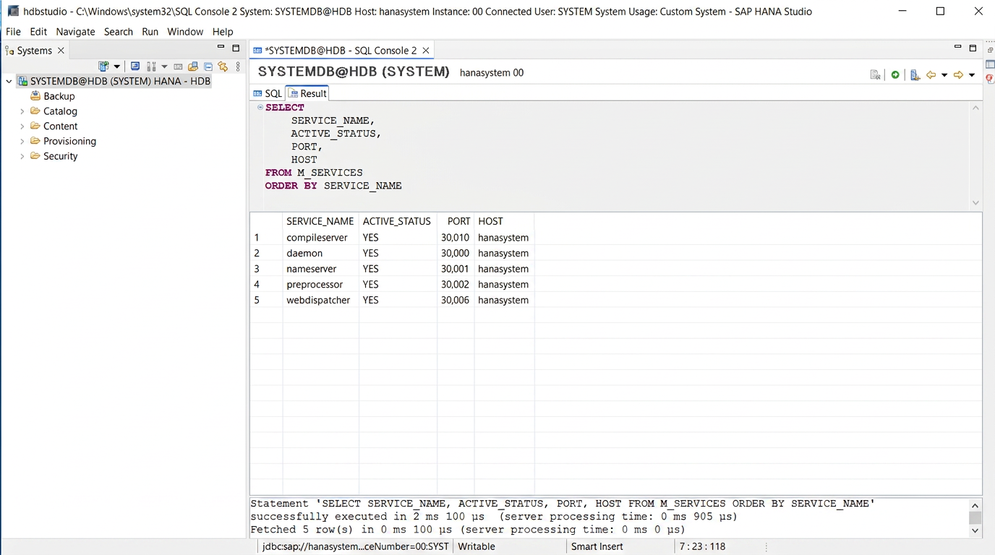Close the SQL Console 2 editor tab
The image size is (995, 555).
pyautogui.click(x=426, y=51)
